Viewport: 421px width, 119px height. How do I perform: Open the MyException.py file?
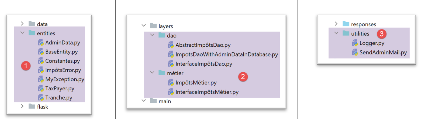[x=65, y=79]
